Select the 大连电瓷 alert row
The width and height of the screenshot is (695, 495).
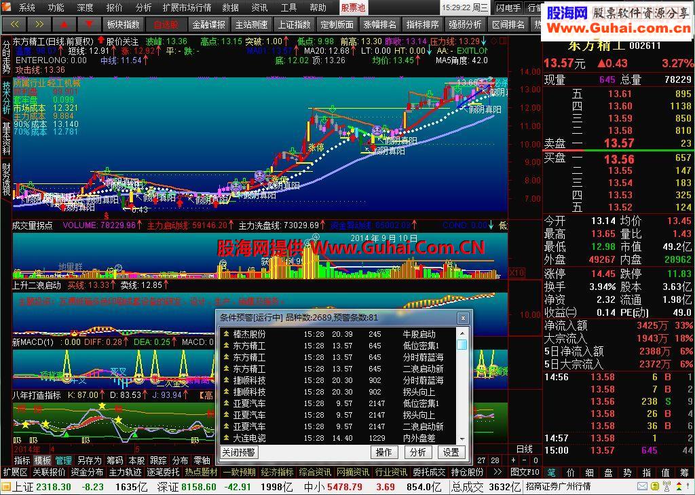[337, 438]
